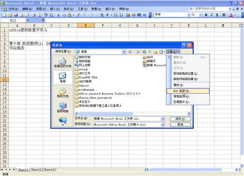244x176 pixels.
Task: Select the UCenter_Home_userguide folder
Action: coord(93,98)
